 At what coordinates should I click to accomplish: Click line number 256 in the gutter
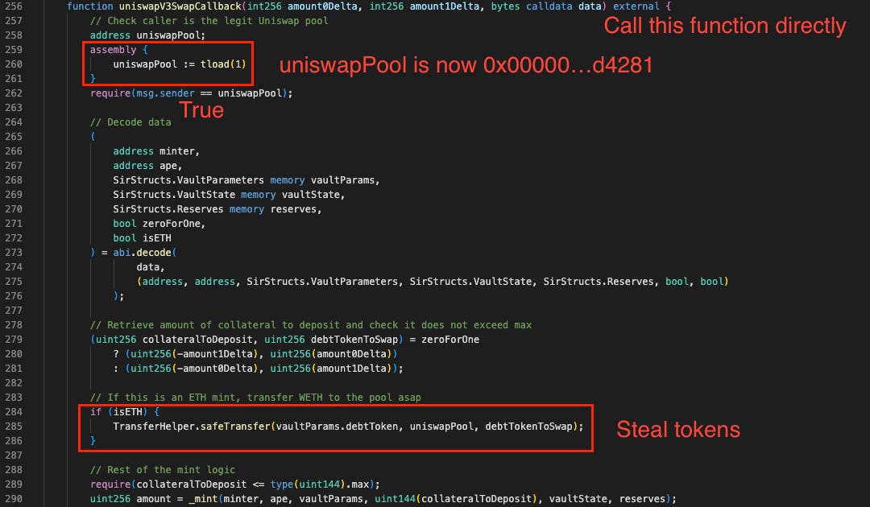click(x=14, y=6)
